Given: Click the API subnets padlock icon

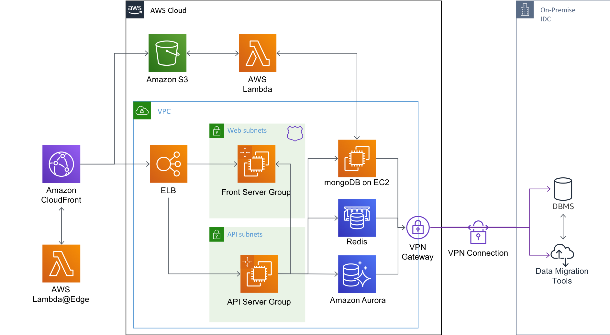Looking at the screenshot, I should coord(216,234).
